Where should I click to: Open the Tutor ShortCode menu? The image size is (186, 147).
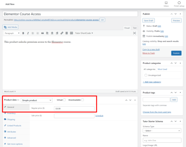84,33
